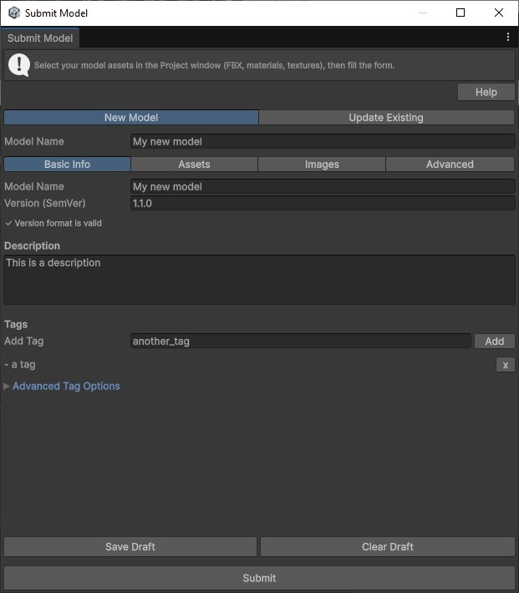Click the 'Version format is valid' message
The width and height of the screenshot is (519, 593).
pyautogui.click(x=53, y=223)
